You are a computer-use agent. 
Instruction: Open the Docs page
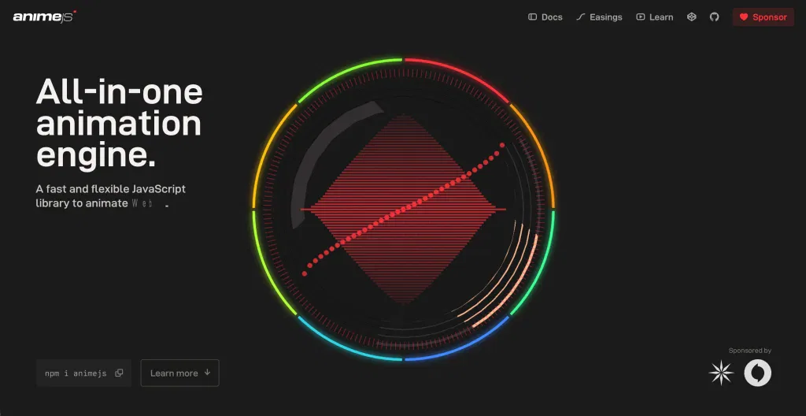545,17
